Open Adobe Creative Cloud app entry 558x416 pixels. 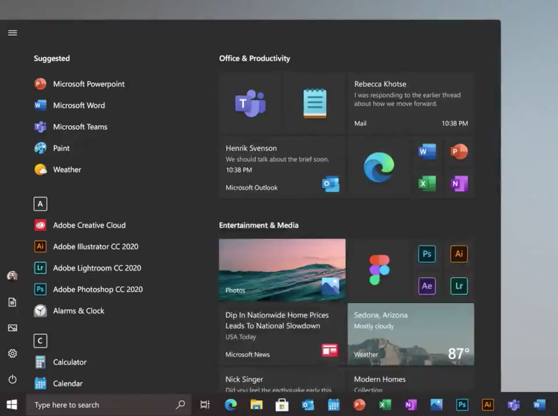pos(80,225)
